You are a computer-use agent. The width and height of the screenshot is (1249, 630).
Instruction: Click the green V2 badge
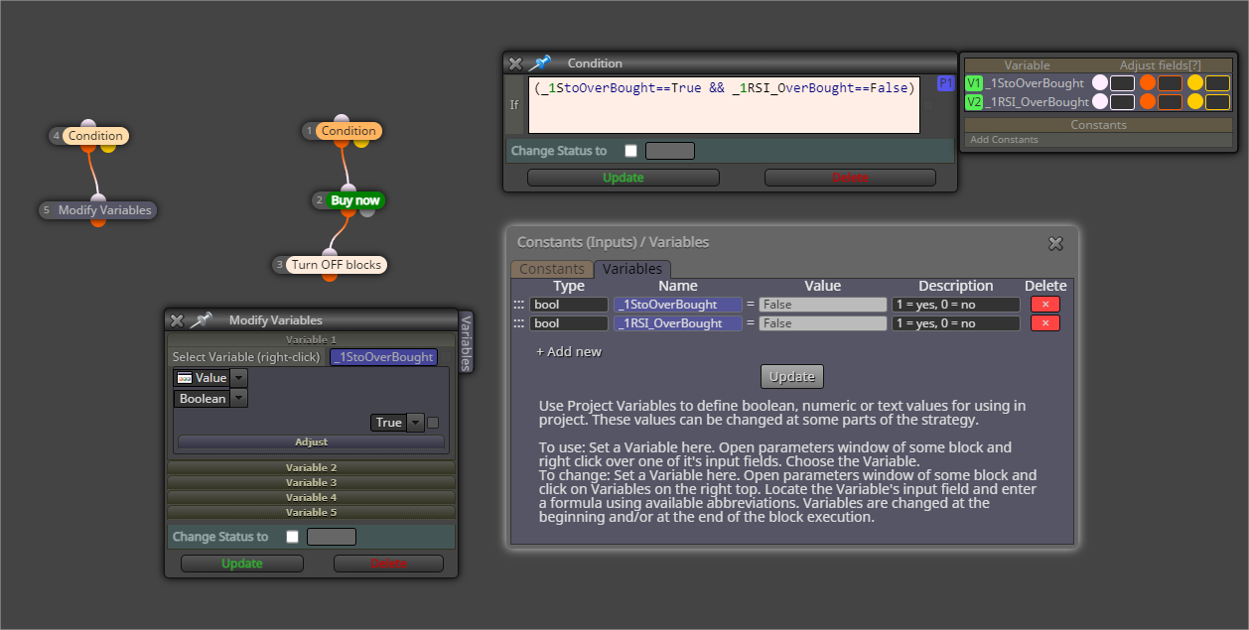tap(974, 102)
